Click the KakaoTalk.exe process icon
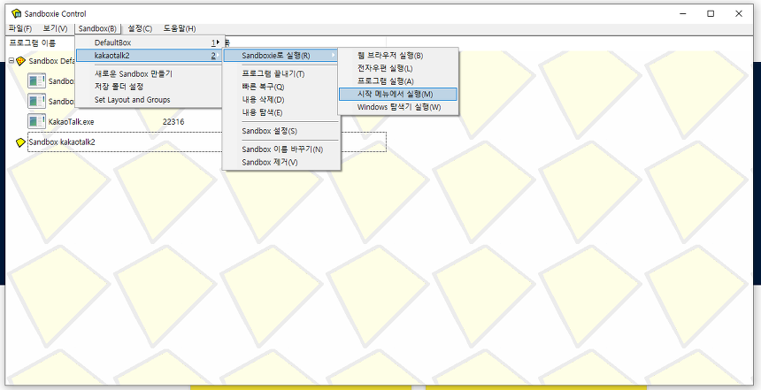 (x=36, y=121)
